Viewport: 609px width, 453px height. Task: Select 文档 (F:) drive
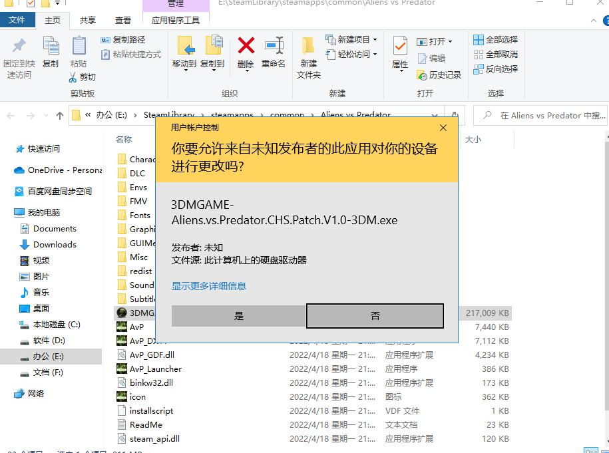pyautogui.click(x=48, y=373)
